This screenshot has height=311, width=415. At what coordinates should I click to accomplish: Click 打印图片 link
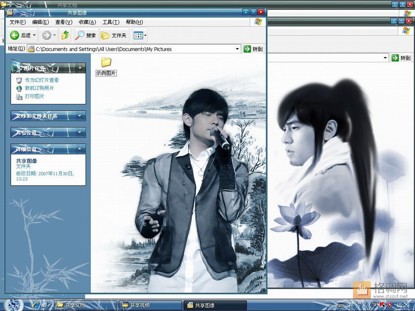click(34, 96)
